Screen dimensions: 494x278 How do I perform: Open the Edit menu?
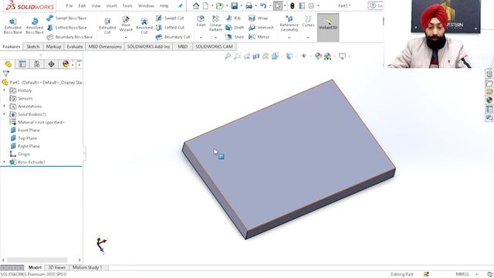(82, 5)
